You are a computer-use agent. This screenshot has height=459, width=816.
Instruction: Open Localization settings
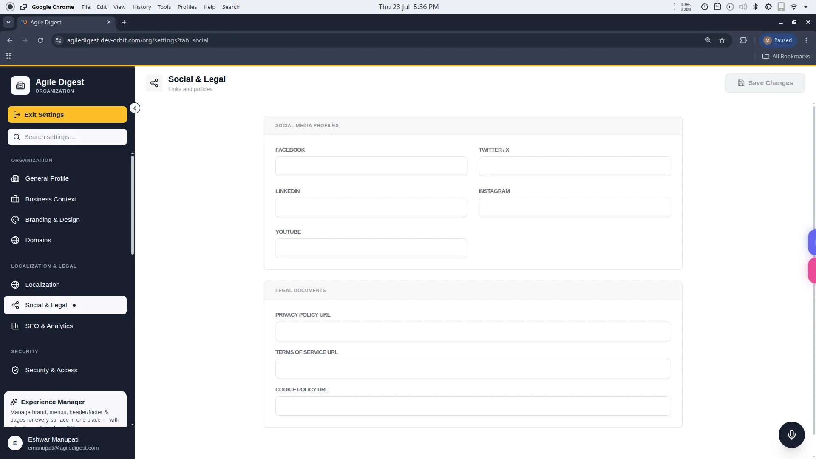[65, 285]
